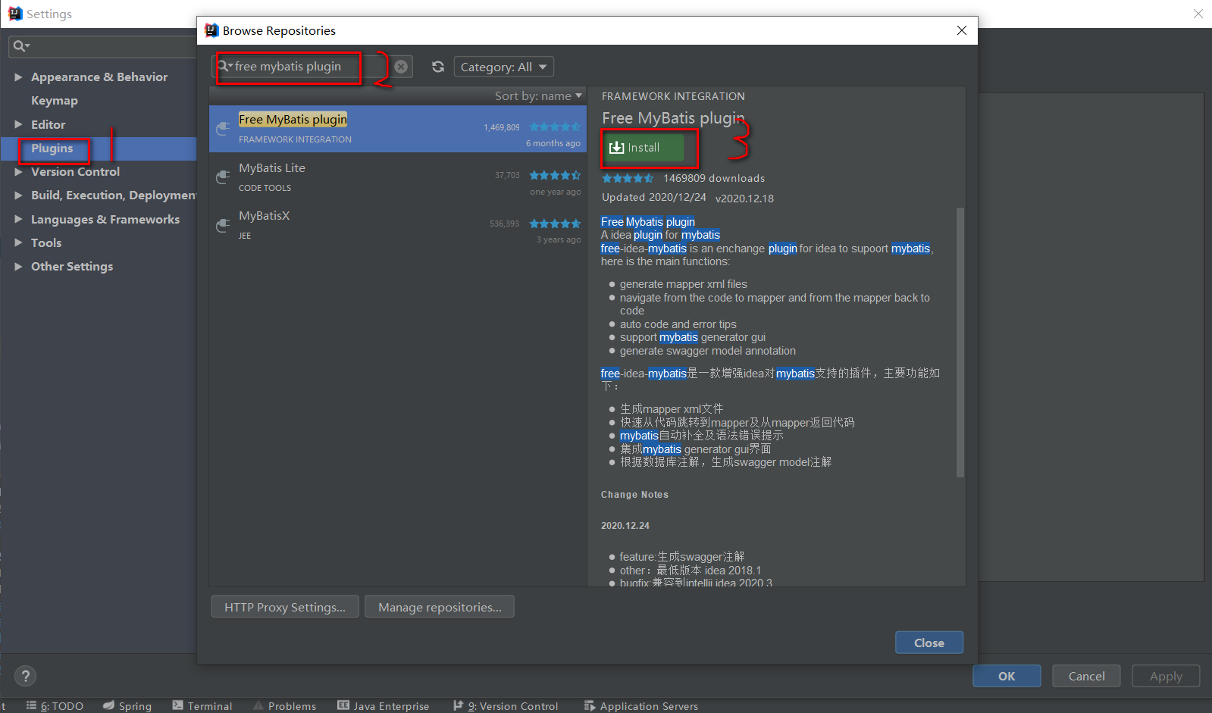Expand the Other Settings node
1212x713 pixels.
pyautogui.click(x=18, y=266)
